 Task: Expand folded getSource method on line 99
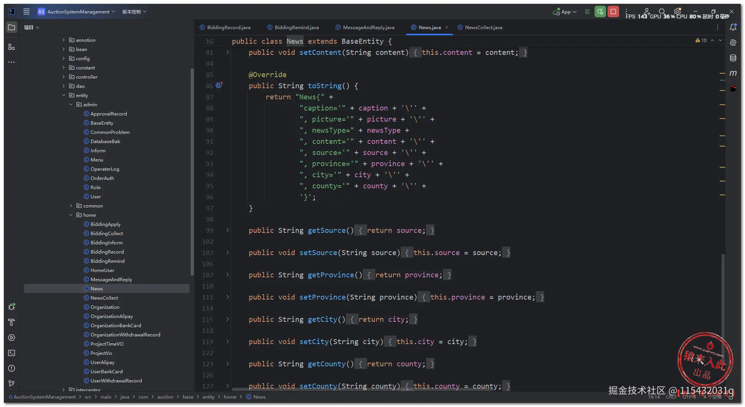(x=228, y=230)
